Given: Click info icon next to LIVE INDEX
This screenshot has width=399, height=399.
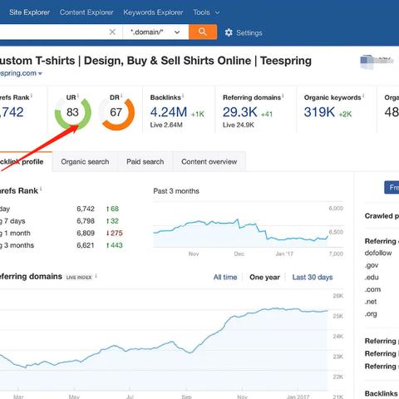Looking at the screenshot, I should [x=96, y=276].
